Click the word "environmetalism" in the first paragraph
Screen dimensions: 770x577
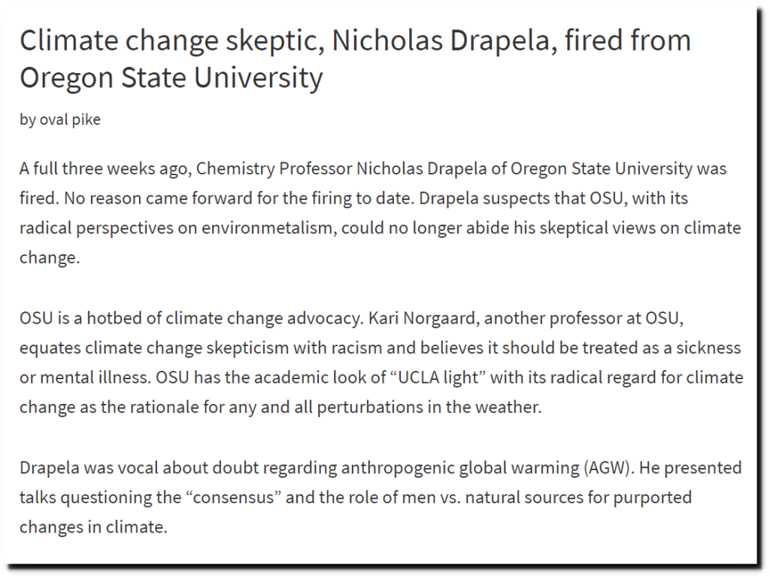click(x=268, y=228)
